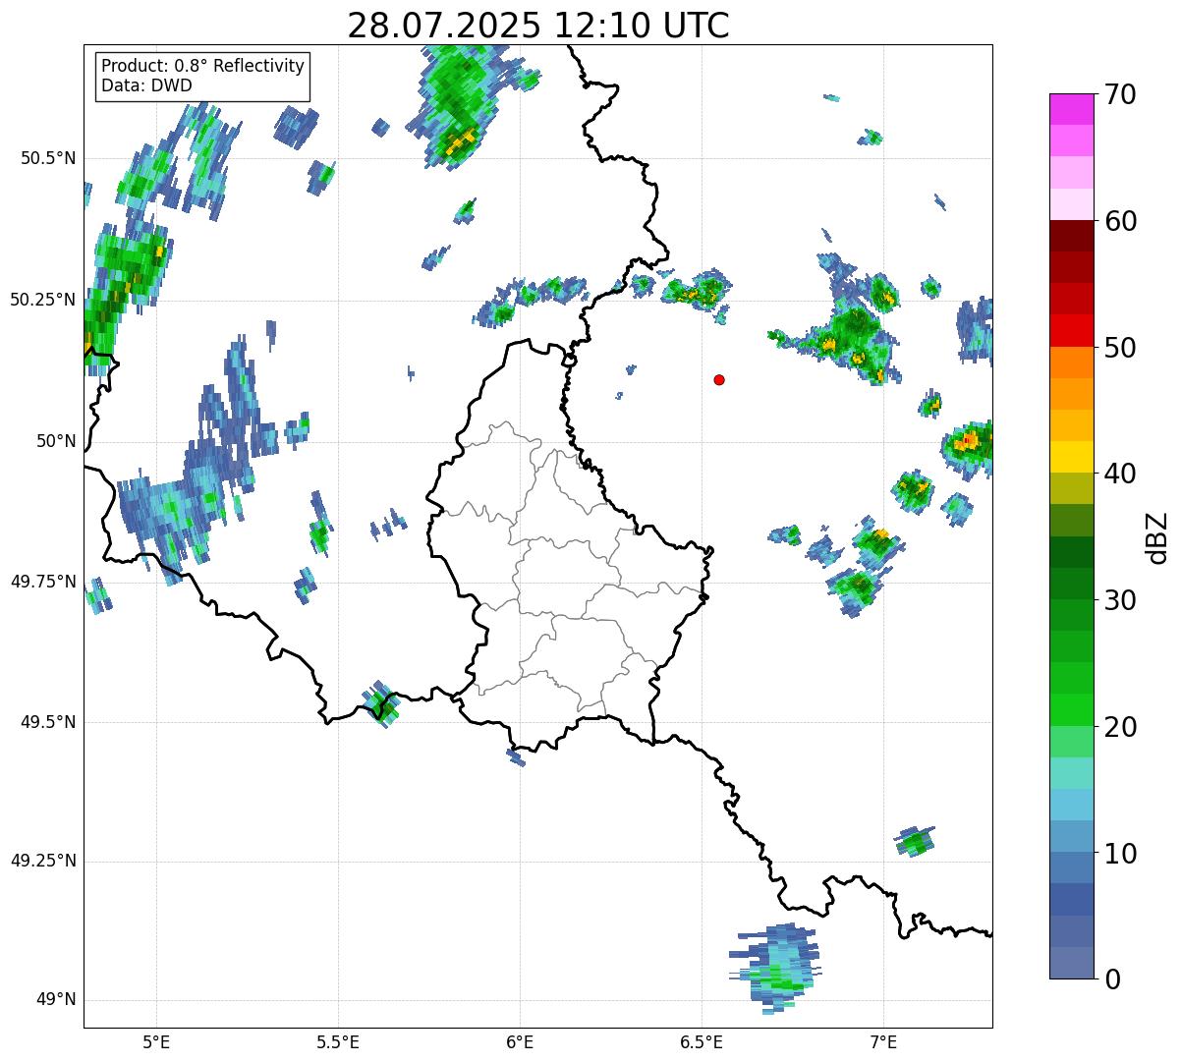Click the colorbar tick label 70
1181x1062 pixels.
click(x=1120, y=94)
